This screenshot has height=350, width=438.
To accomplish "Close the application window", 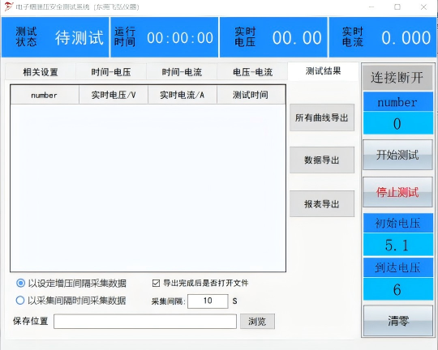I will [423, 6].
